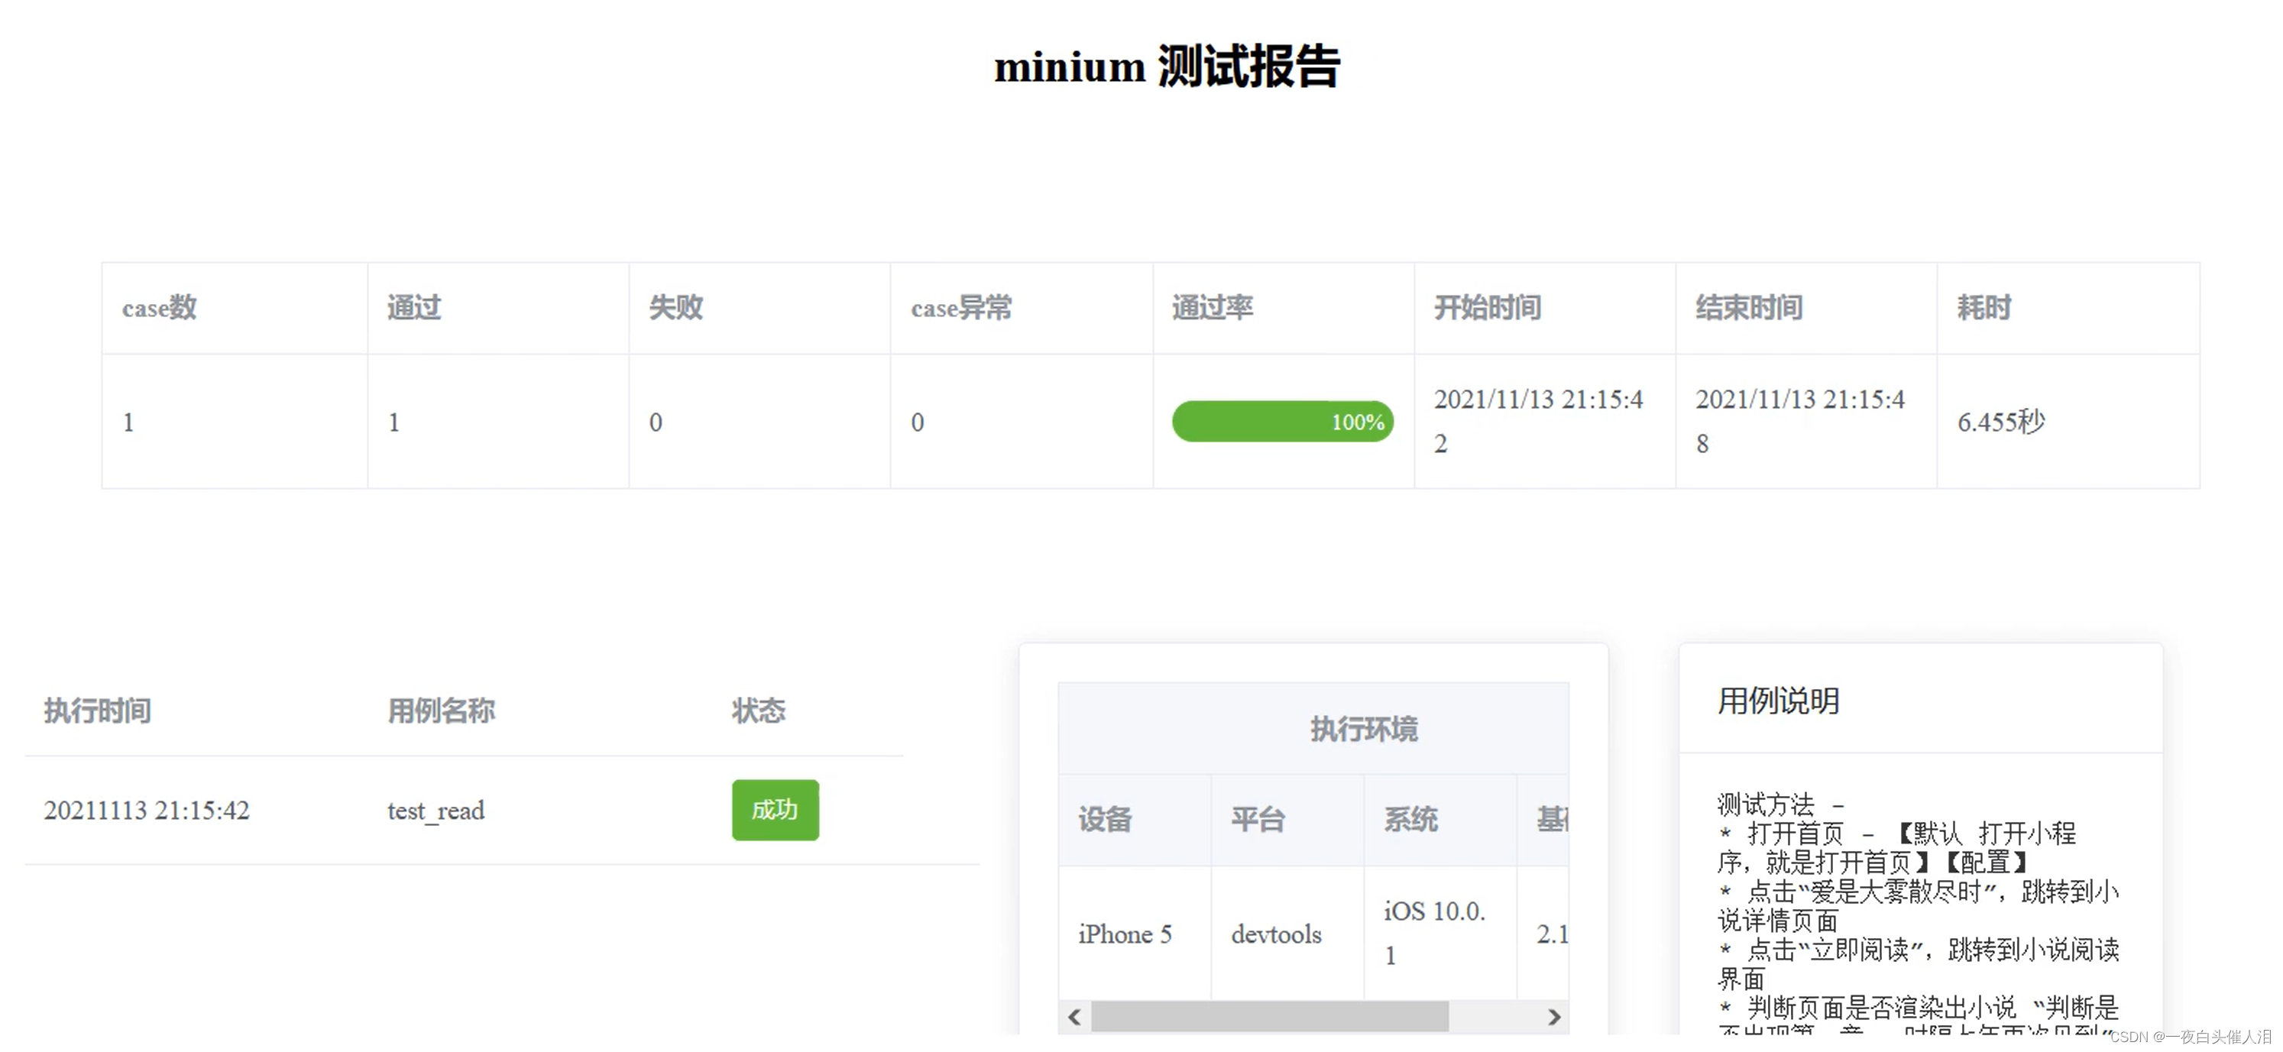Click the 执行时间 column header

pos(98,711)
